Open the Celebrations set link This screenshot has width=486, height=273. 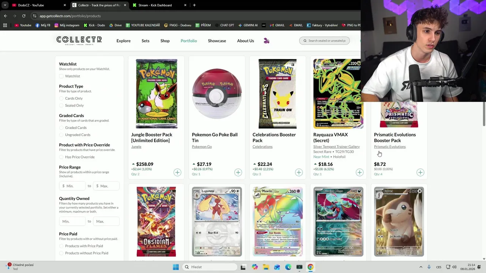pos(262,147)
